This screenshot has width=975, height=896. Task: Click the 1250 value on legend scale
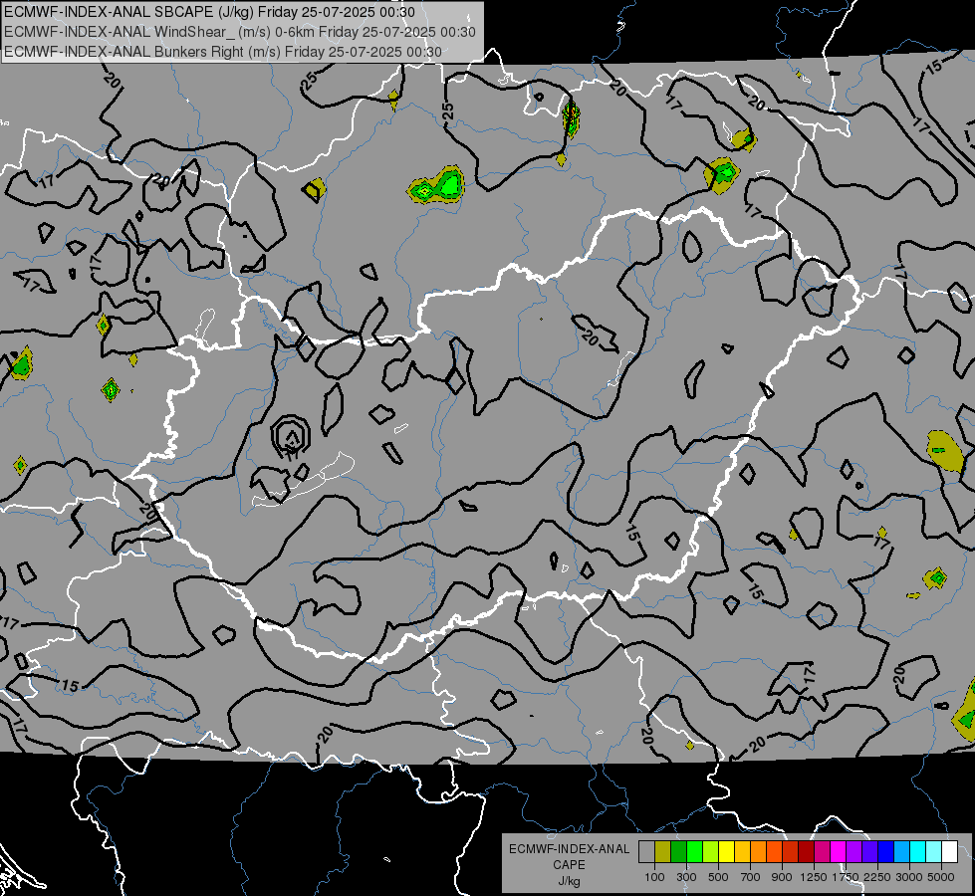814,877
